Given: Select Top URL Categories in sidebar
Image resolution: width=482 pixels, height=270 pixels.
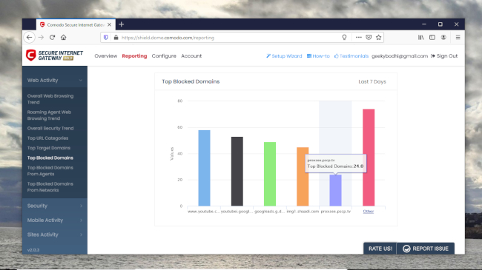Looking at the screenshot, I should [x=47, y=138].
